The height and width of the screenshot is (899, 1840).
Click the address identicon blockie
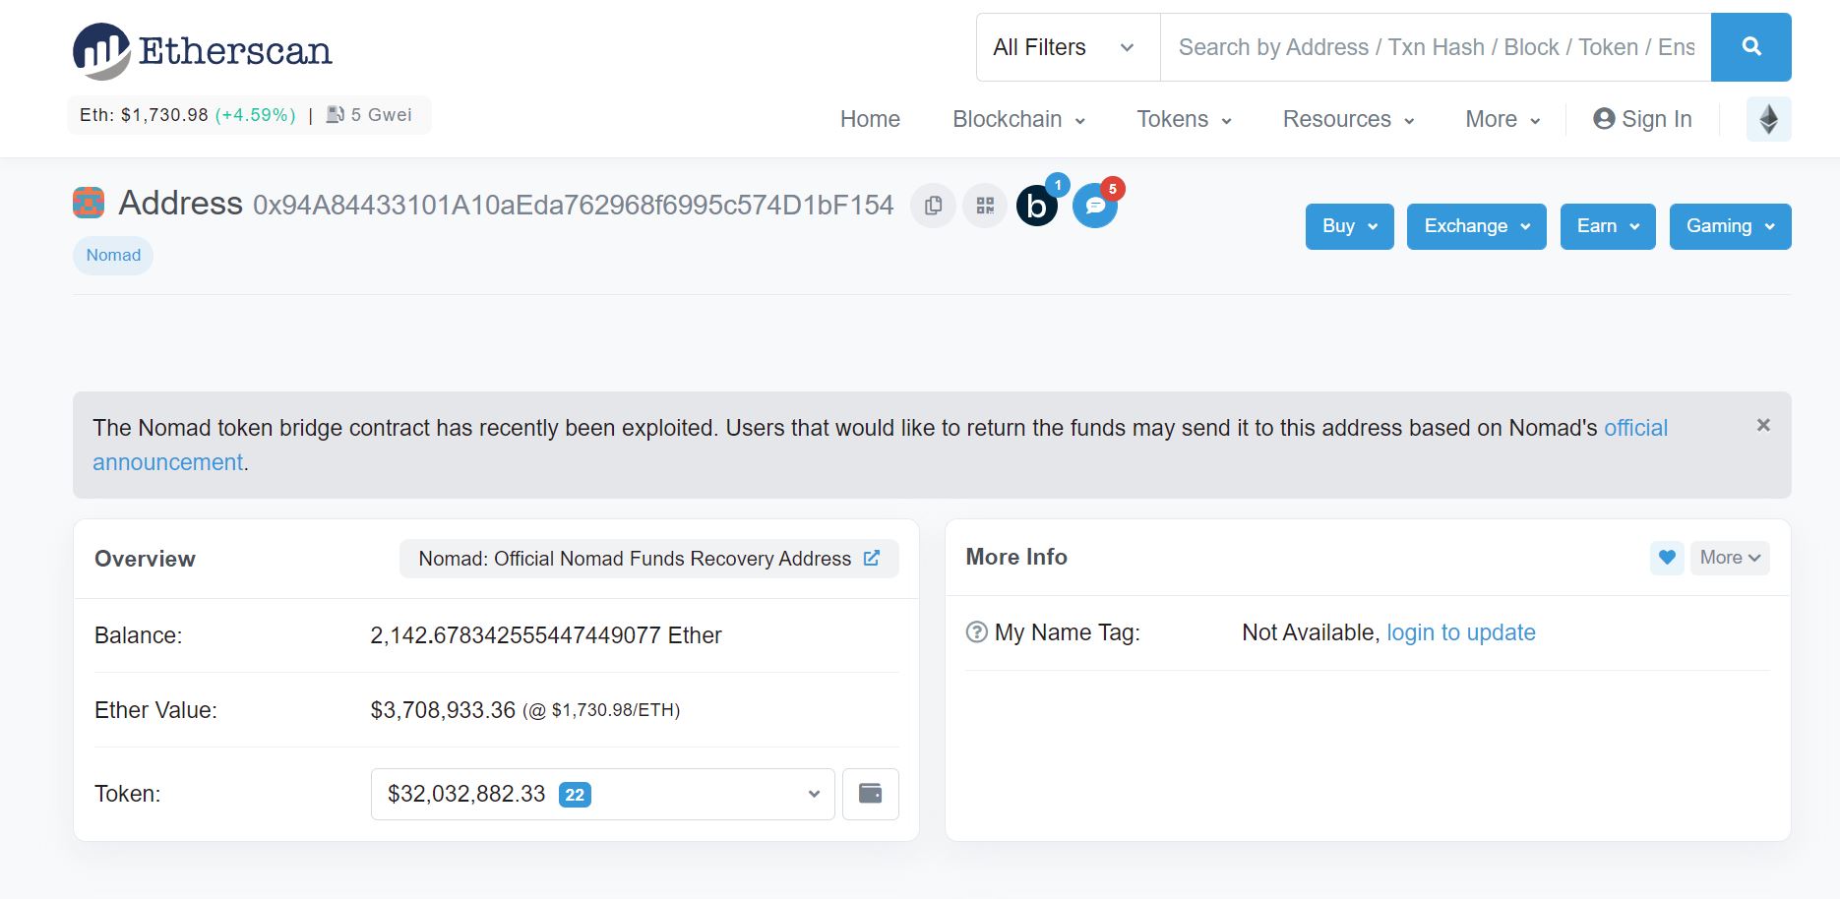point(89,203)
